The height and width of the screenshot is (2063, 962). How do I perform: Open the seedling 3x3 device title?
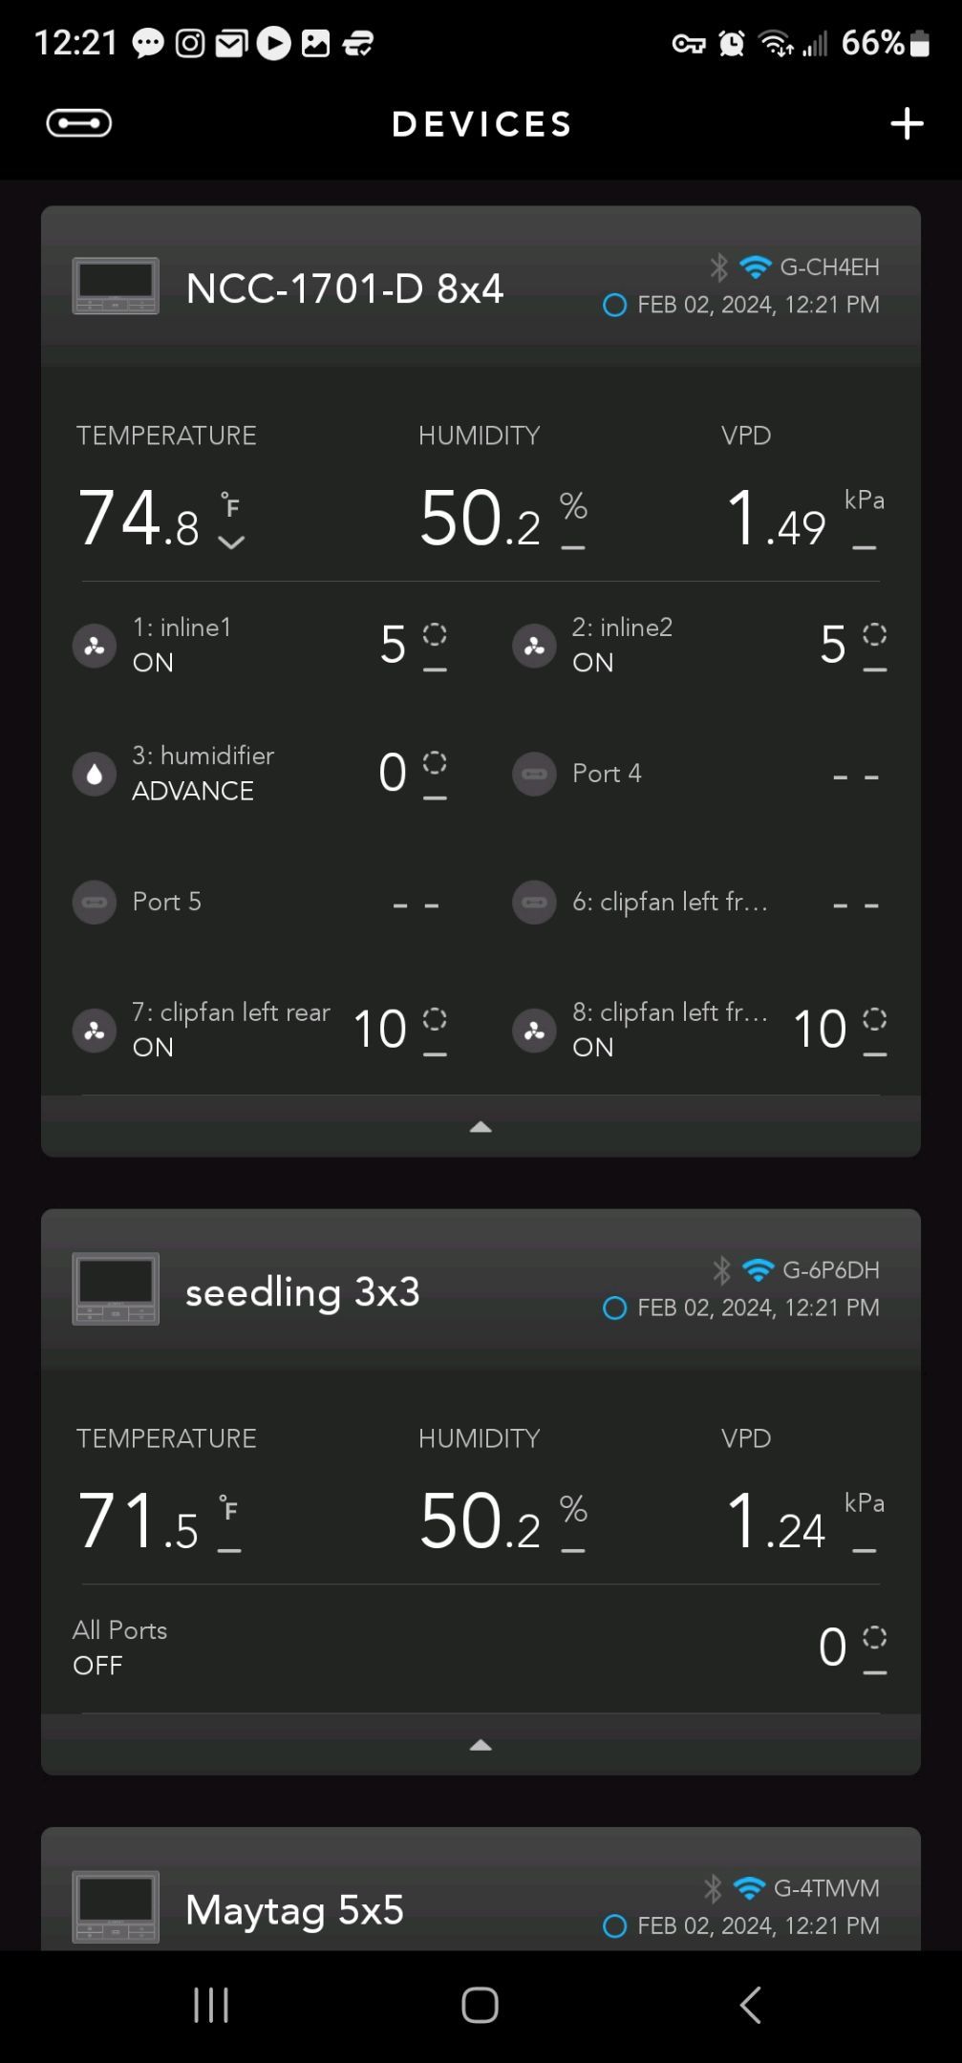pos(302,1292)
